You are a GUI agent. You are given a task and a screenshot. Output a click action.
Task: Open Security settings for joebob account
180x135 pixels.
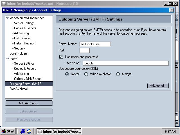pos(19,48)
